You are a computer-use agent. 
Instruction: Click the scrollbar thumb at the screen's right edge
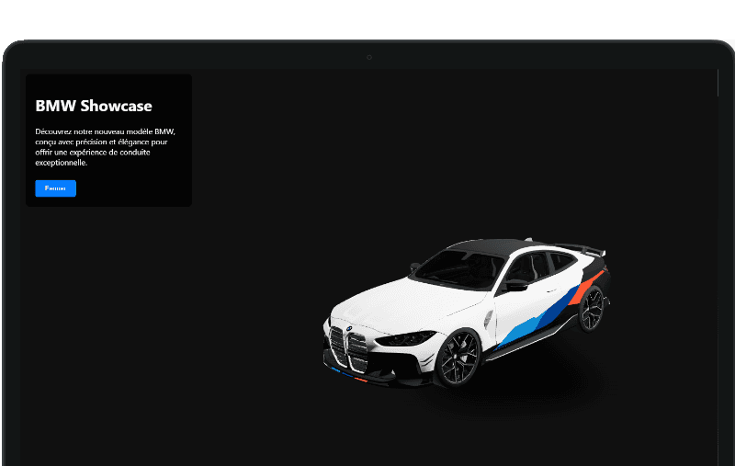(718, 83)
